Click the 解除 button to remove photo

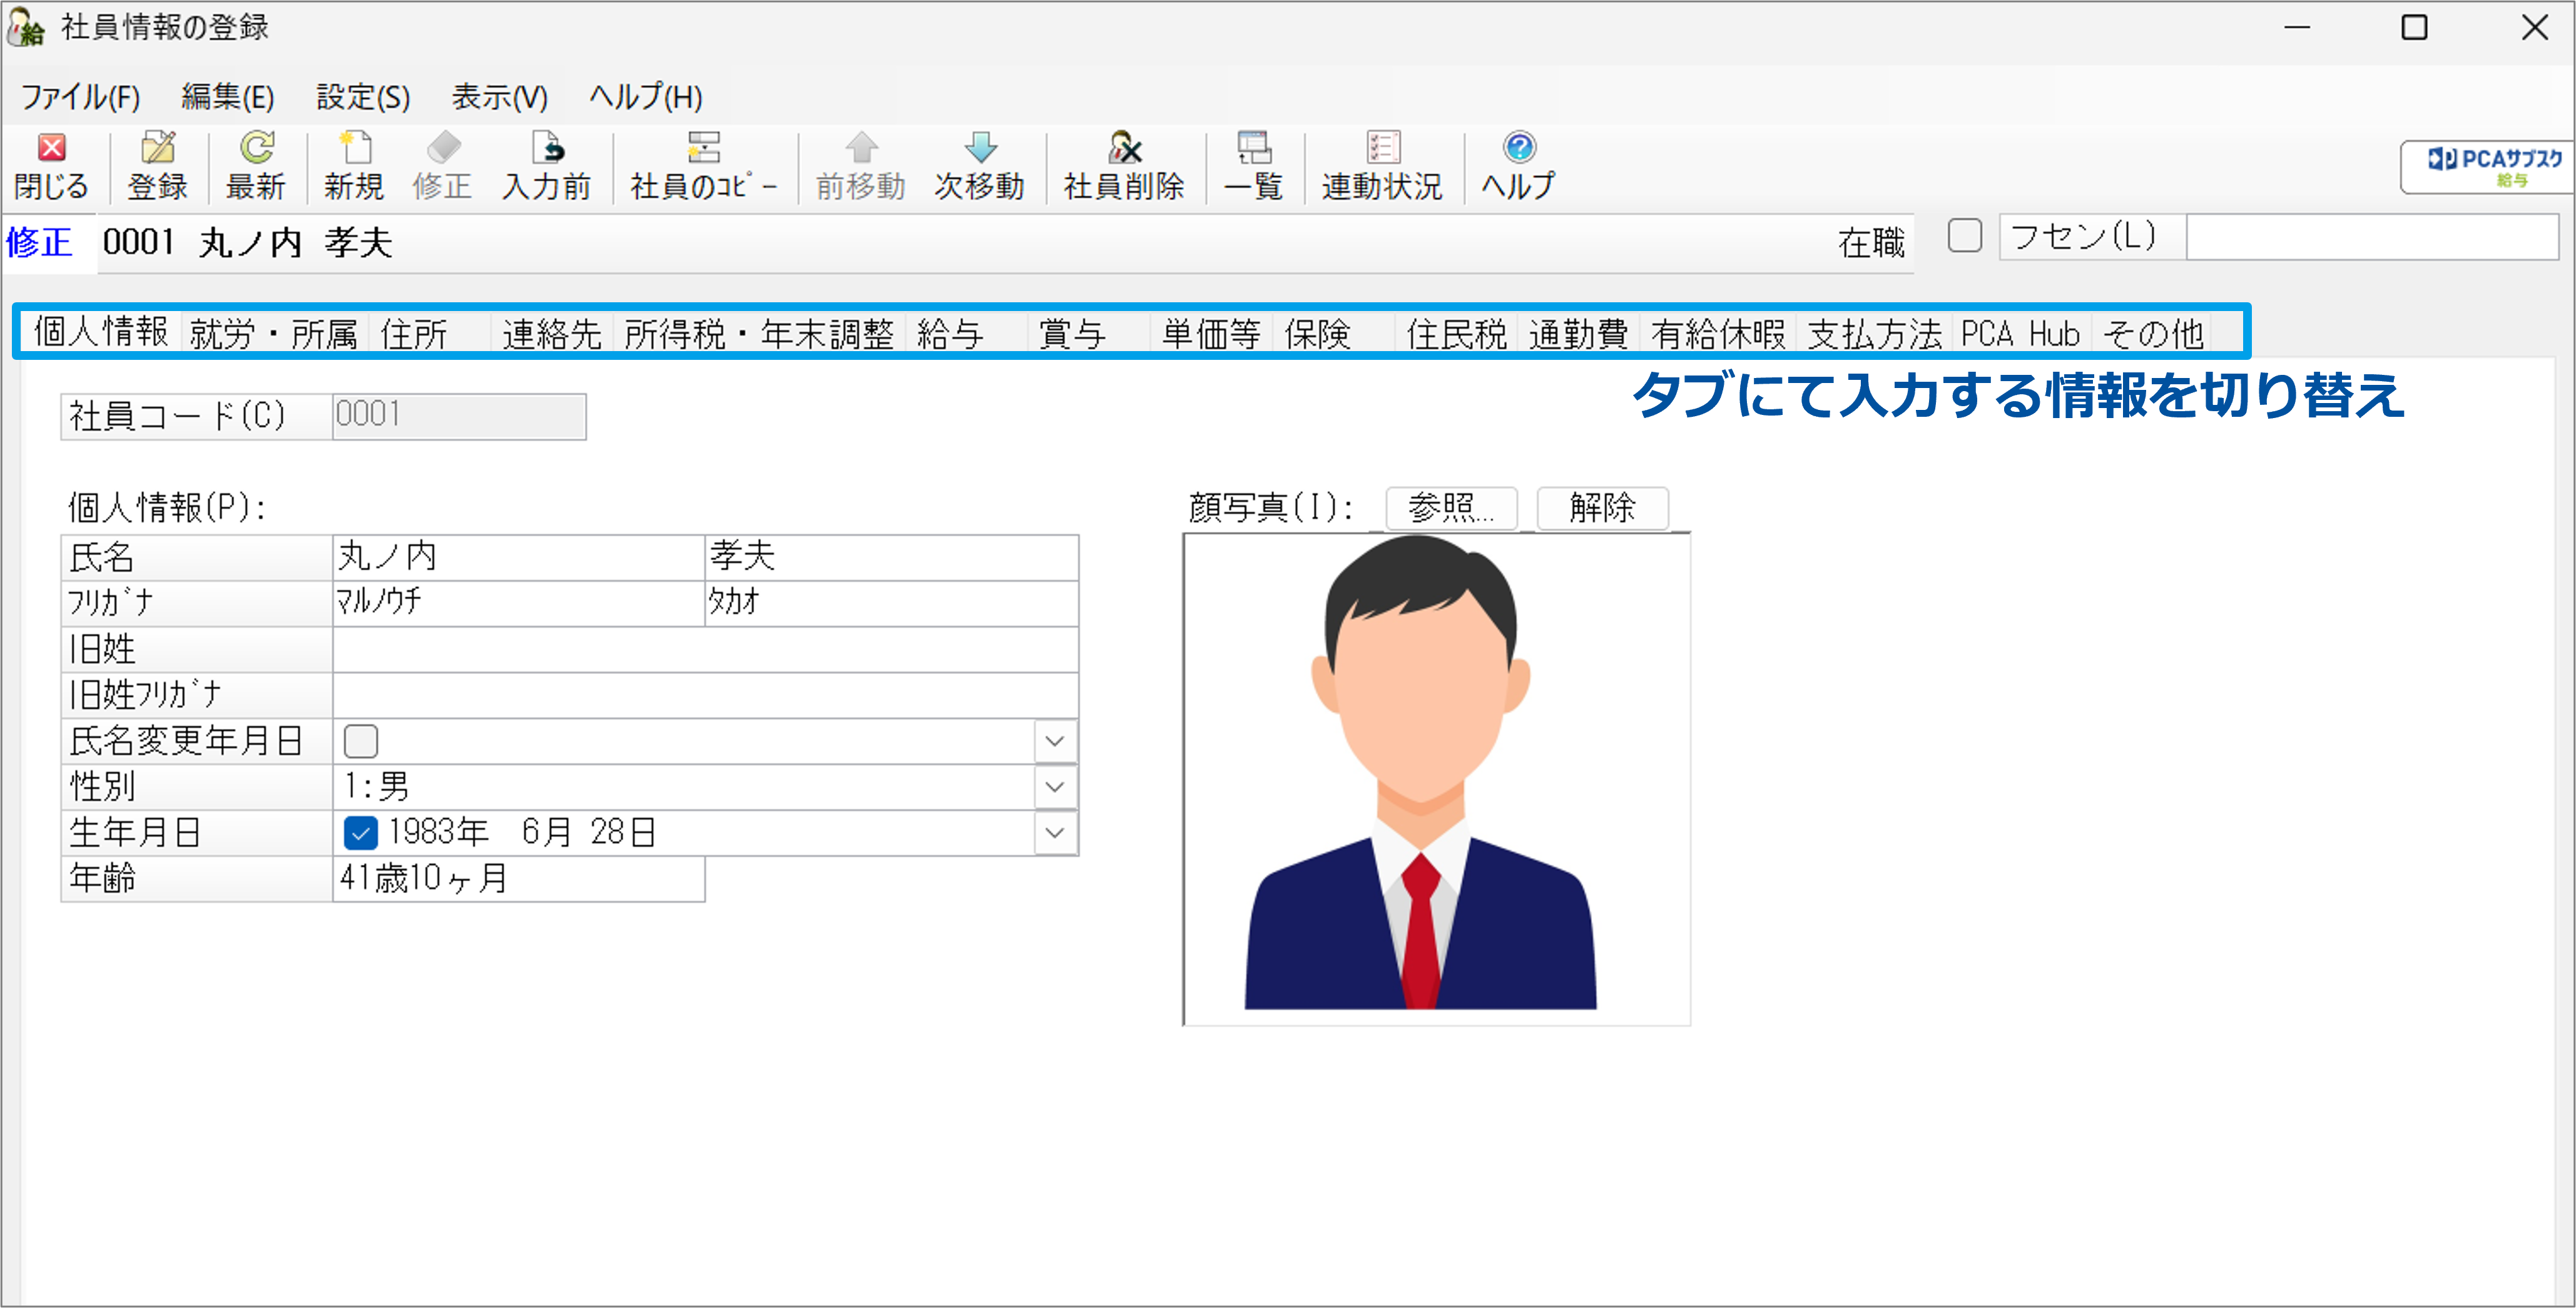(x=1602, y=508)
